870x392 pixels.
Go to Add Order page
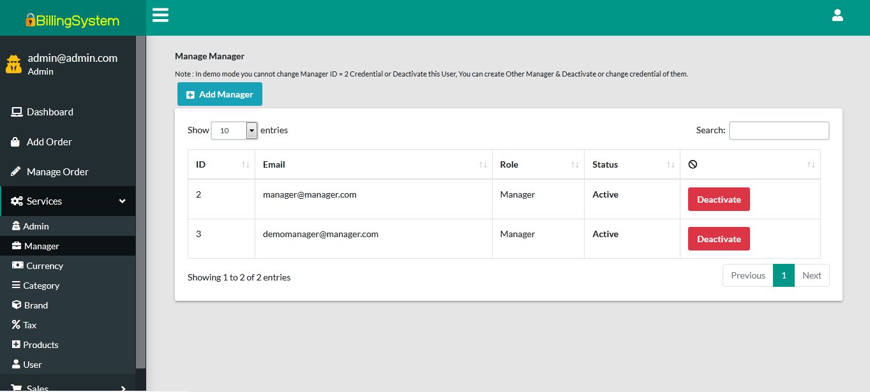tap(49, 142)
